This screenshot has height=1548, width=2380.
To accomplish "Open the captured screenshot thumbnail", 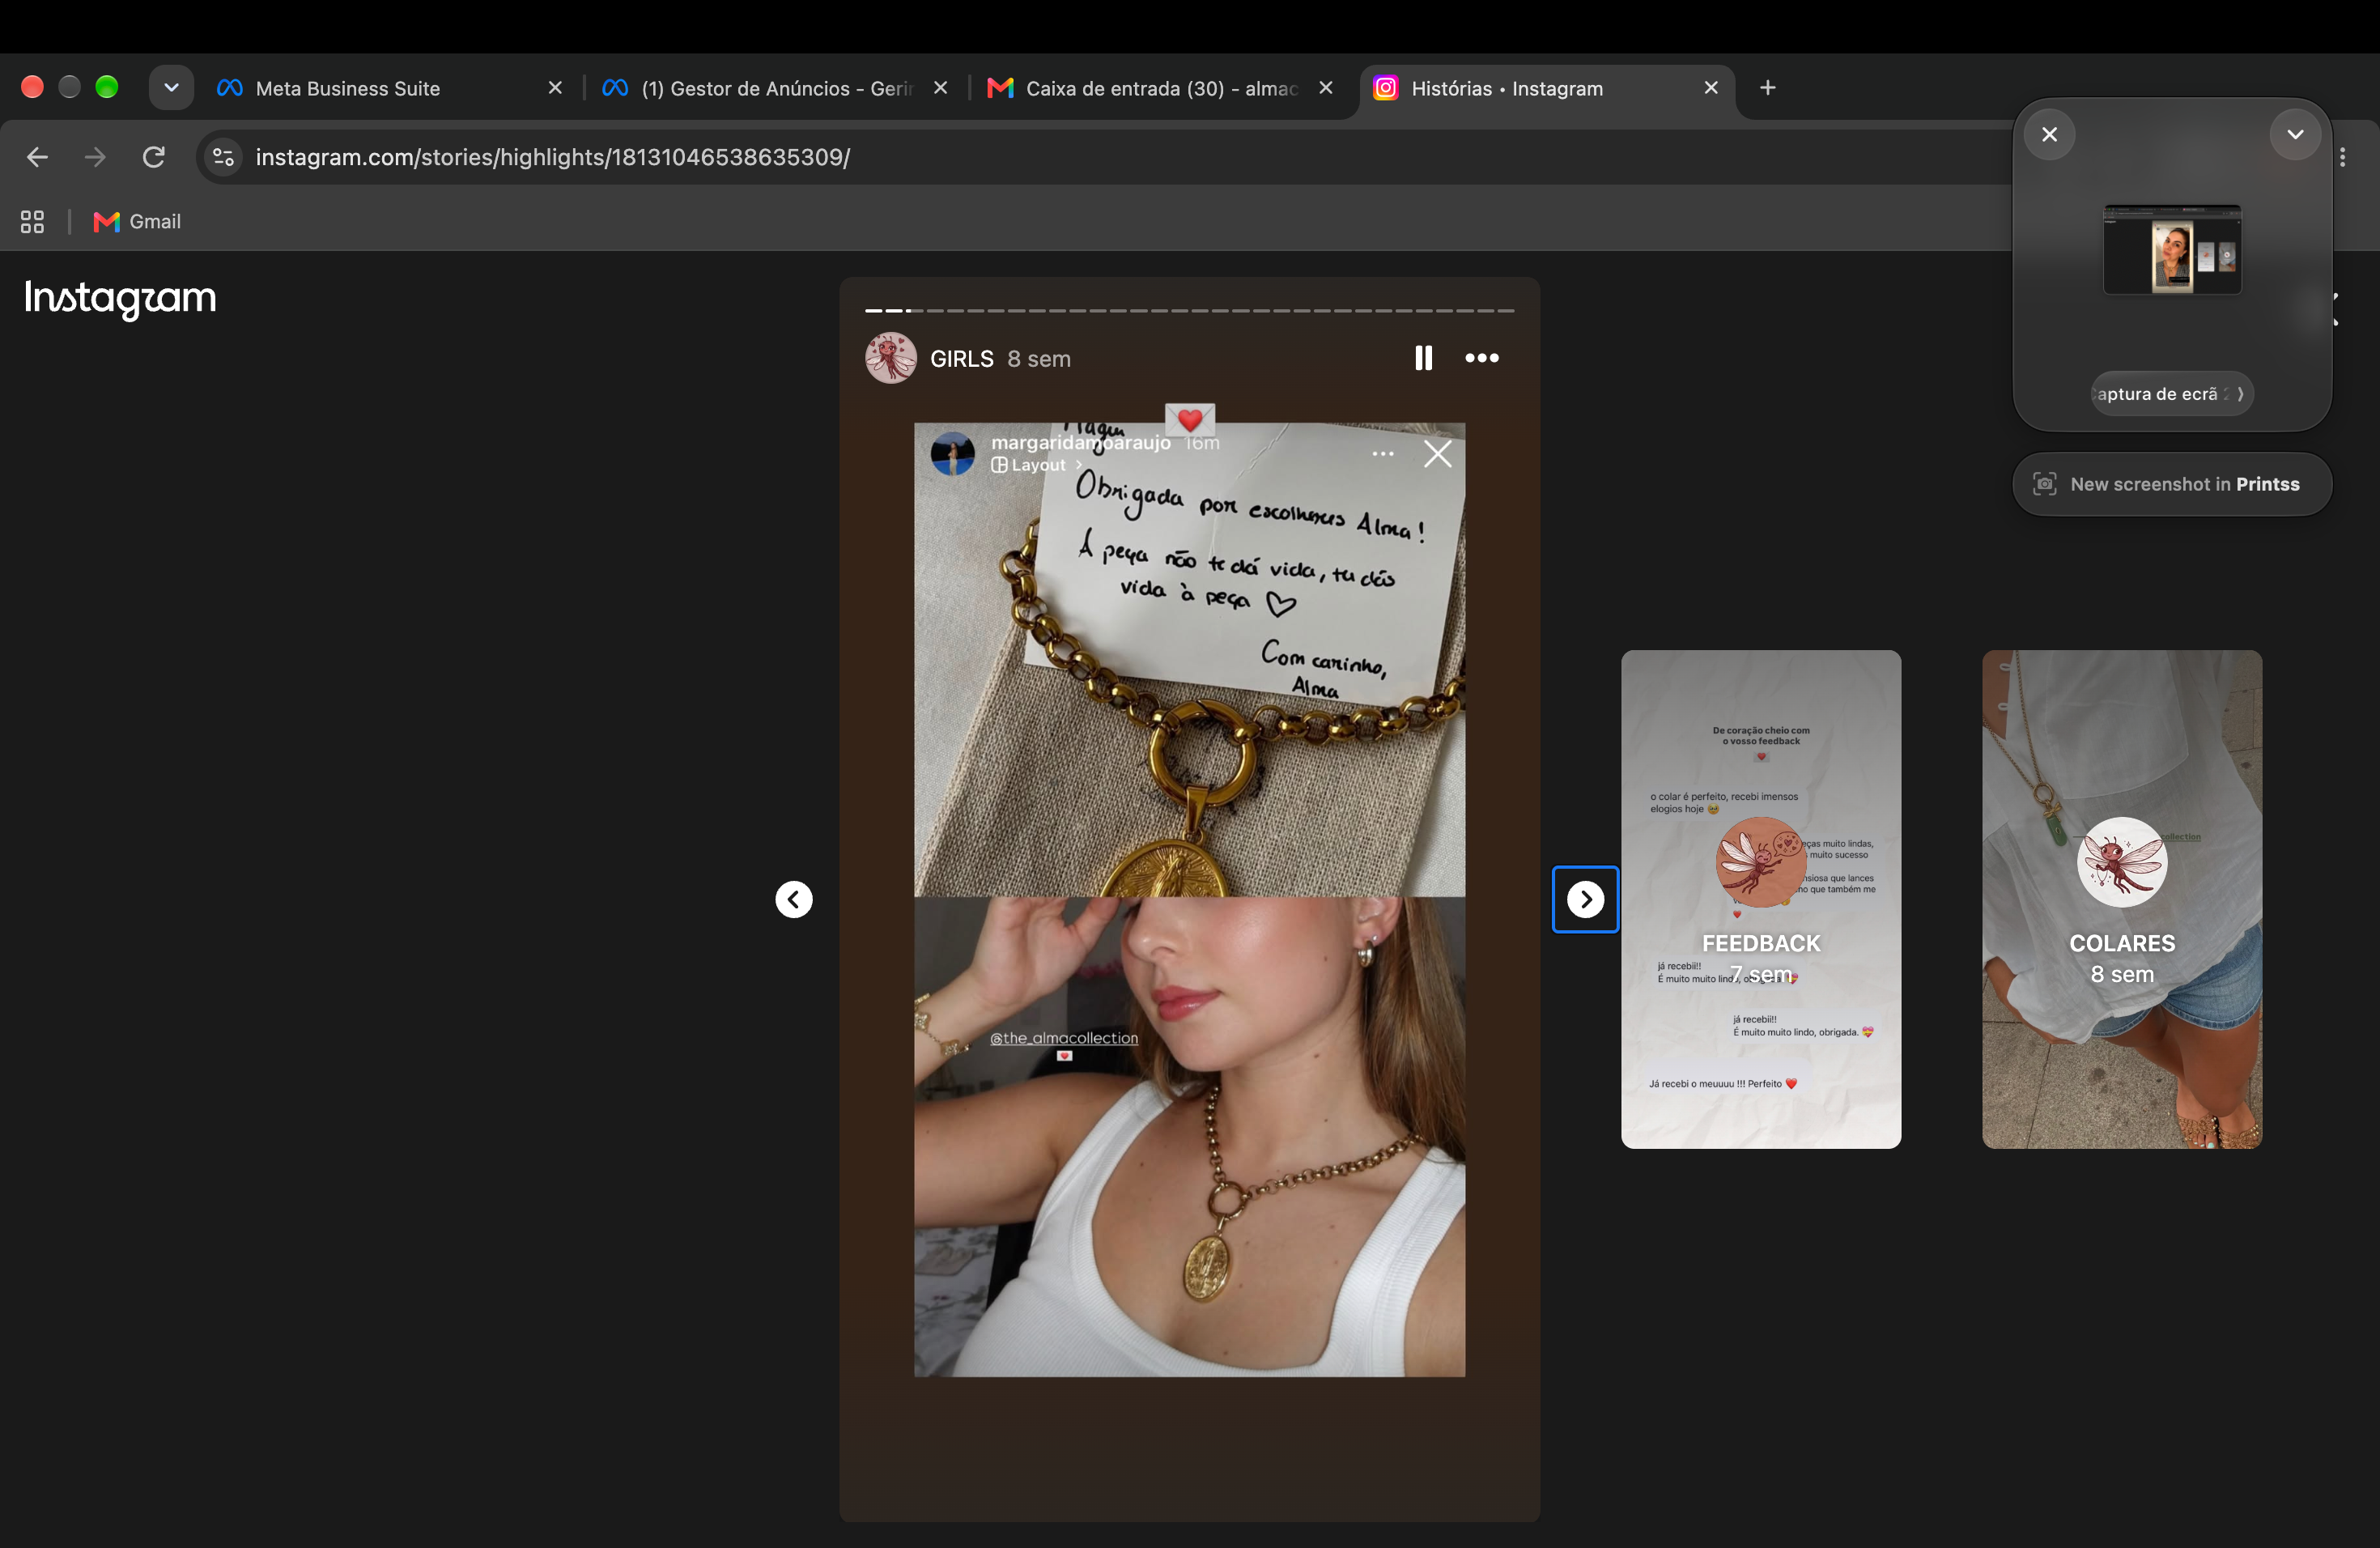I will click(2172, 250).
